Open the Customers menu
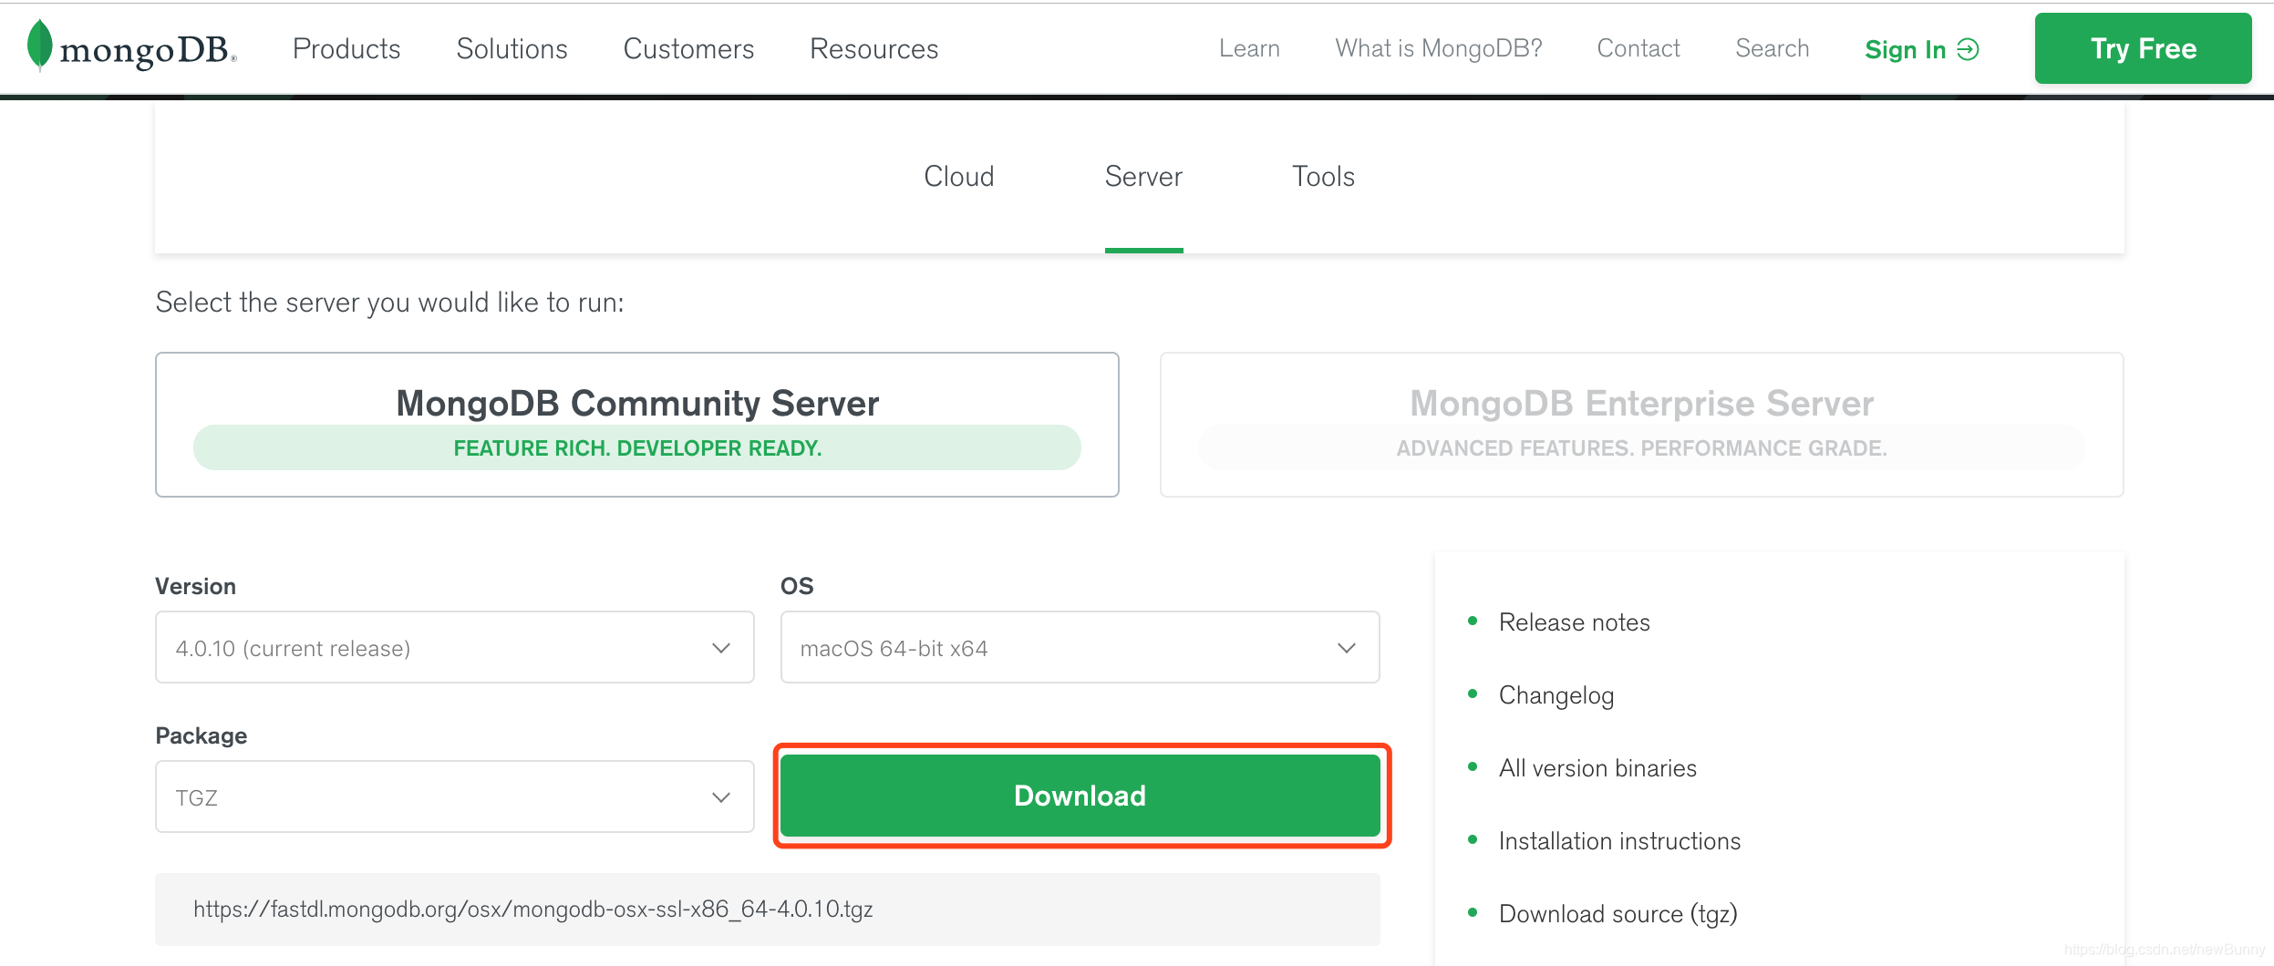The height and width of the screenshot is (966, 2274). 687,48
